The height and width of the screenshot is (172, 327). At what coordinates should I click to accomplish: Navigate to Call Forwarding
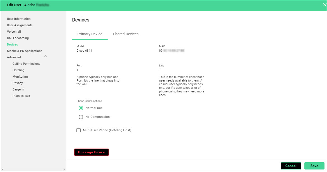click(18, 38)
